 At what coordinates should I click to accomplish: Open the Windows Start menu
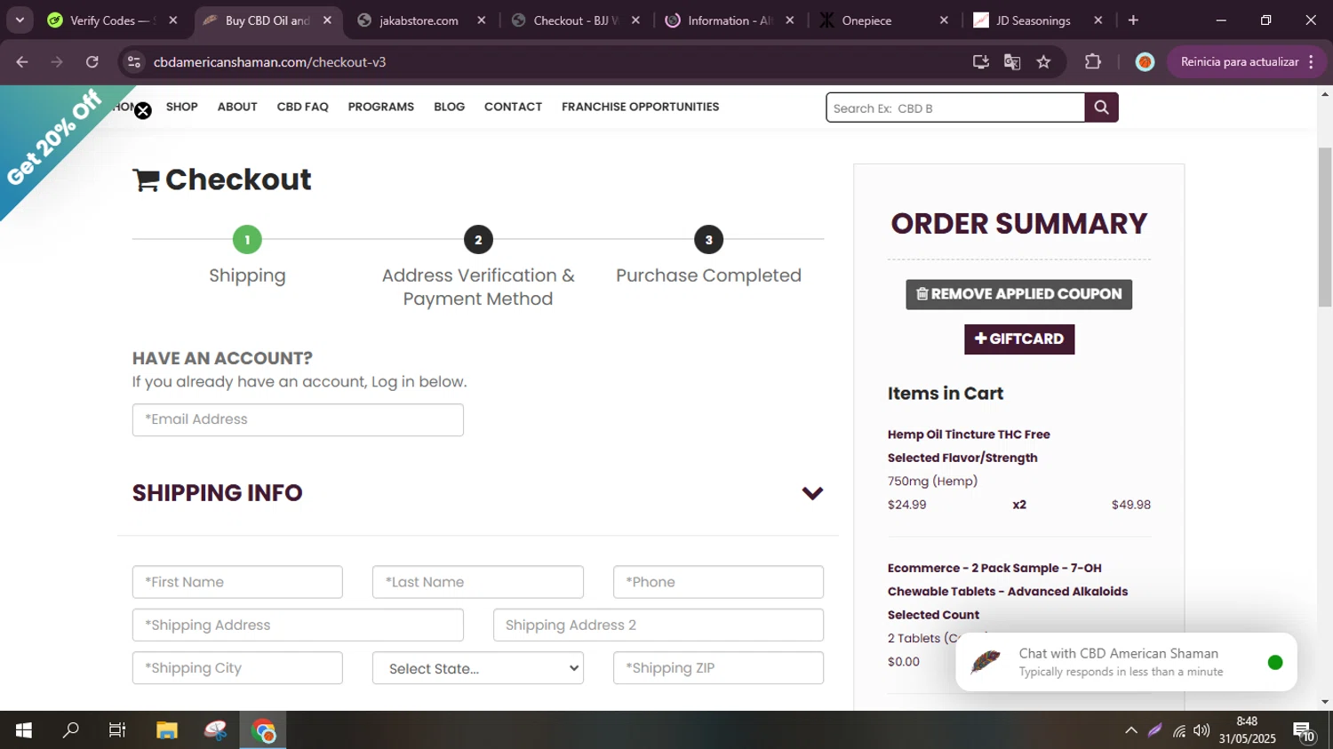tap(24, 730)
